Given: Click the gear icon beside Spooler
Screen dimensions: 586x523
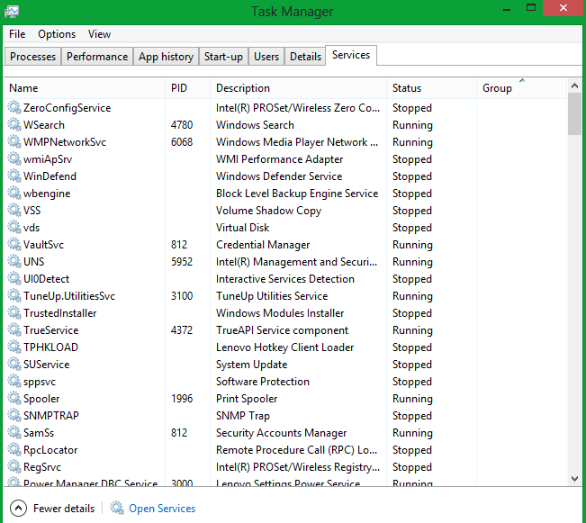Looking at the screenshot, I should pyautogui.click(x=14, y=398).
